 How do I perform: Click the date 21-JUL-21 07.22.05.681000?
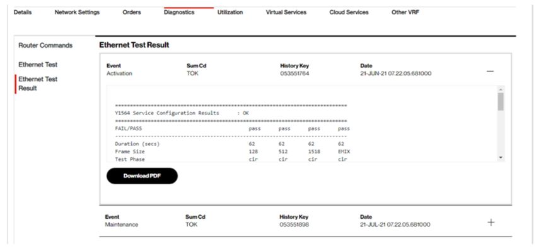point(395,224)
